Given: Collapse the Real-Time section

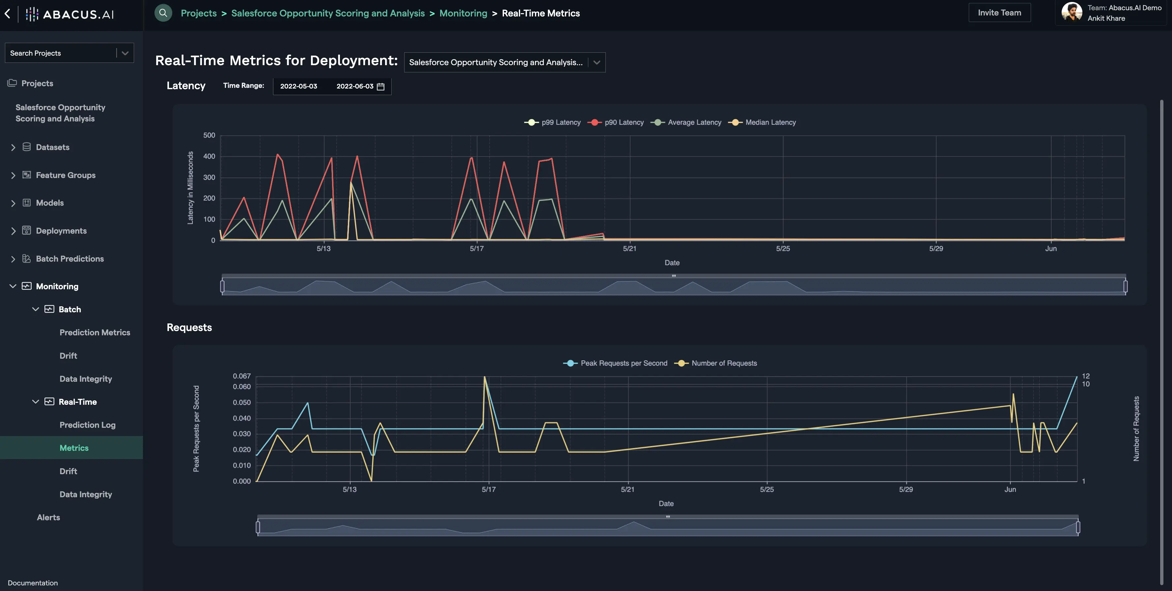Looking at the screenshot, I should (x=36, y=401).
